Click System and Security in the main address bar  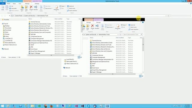pyautogui.click(x=29, y=16)
